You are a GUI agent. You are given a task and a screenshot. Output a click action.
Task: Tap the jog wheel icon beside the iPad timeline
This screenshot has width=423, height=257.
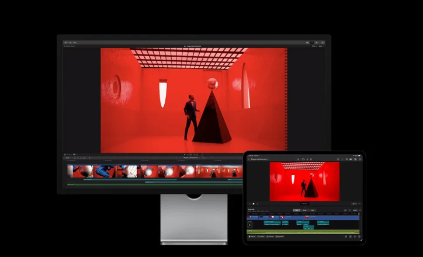coord(250,225)
